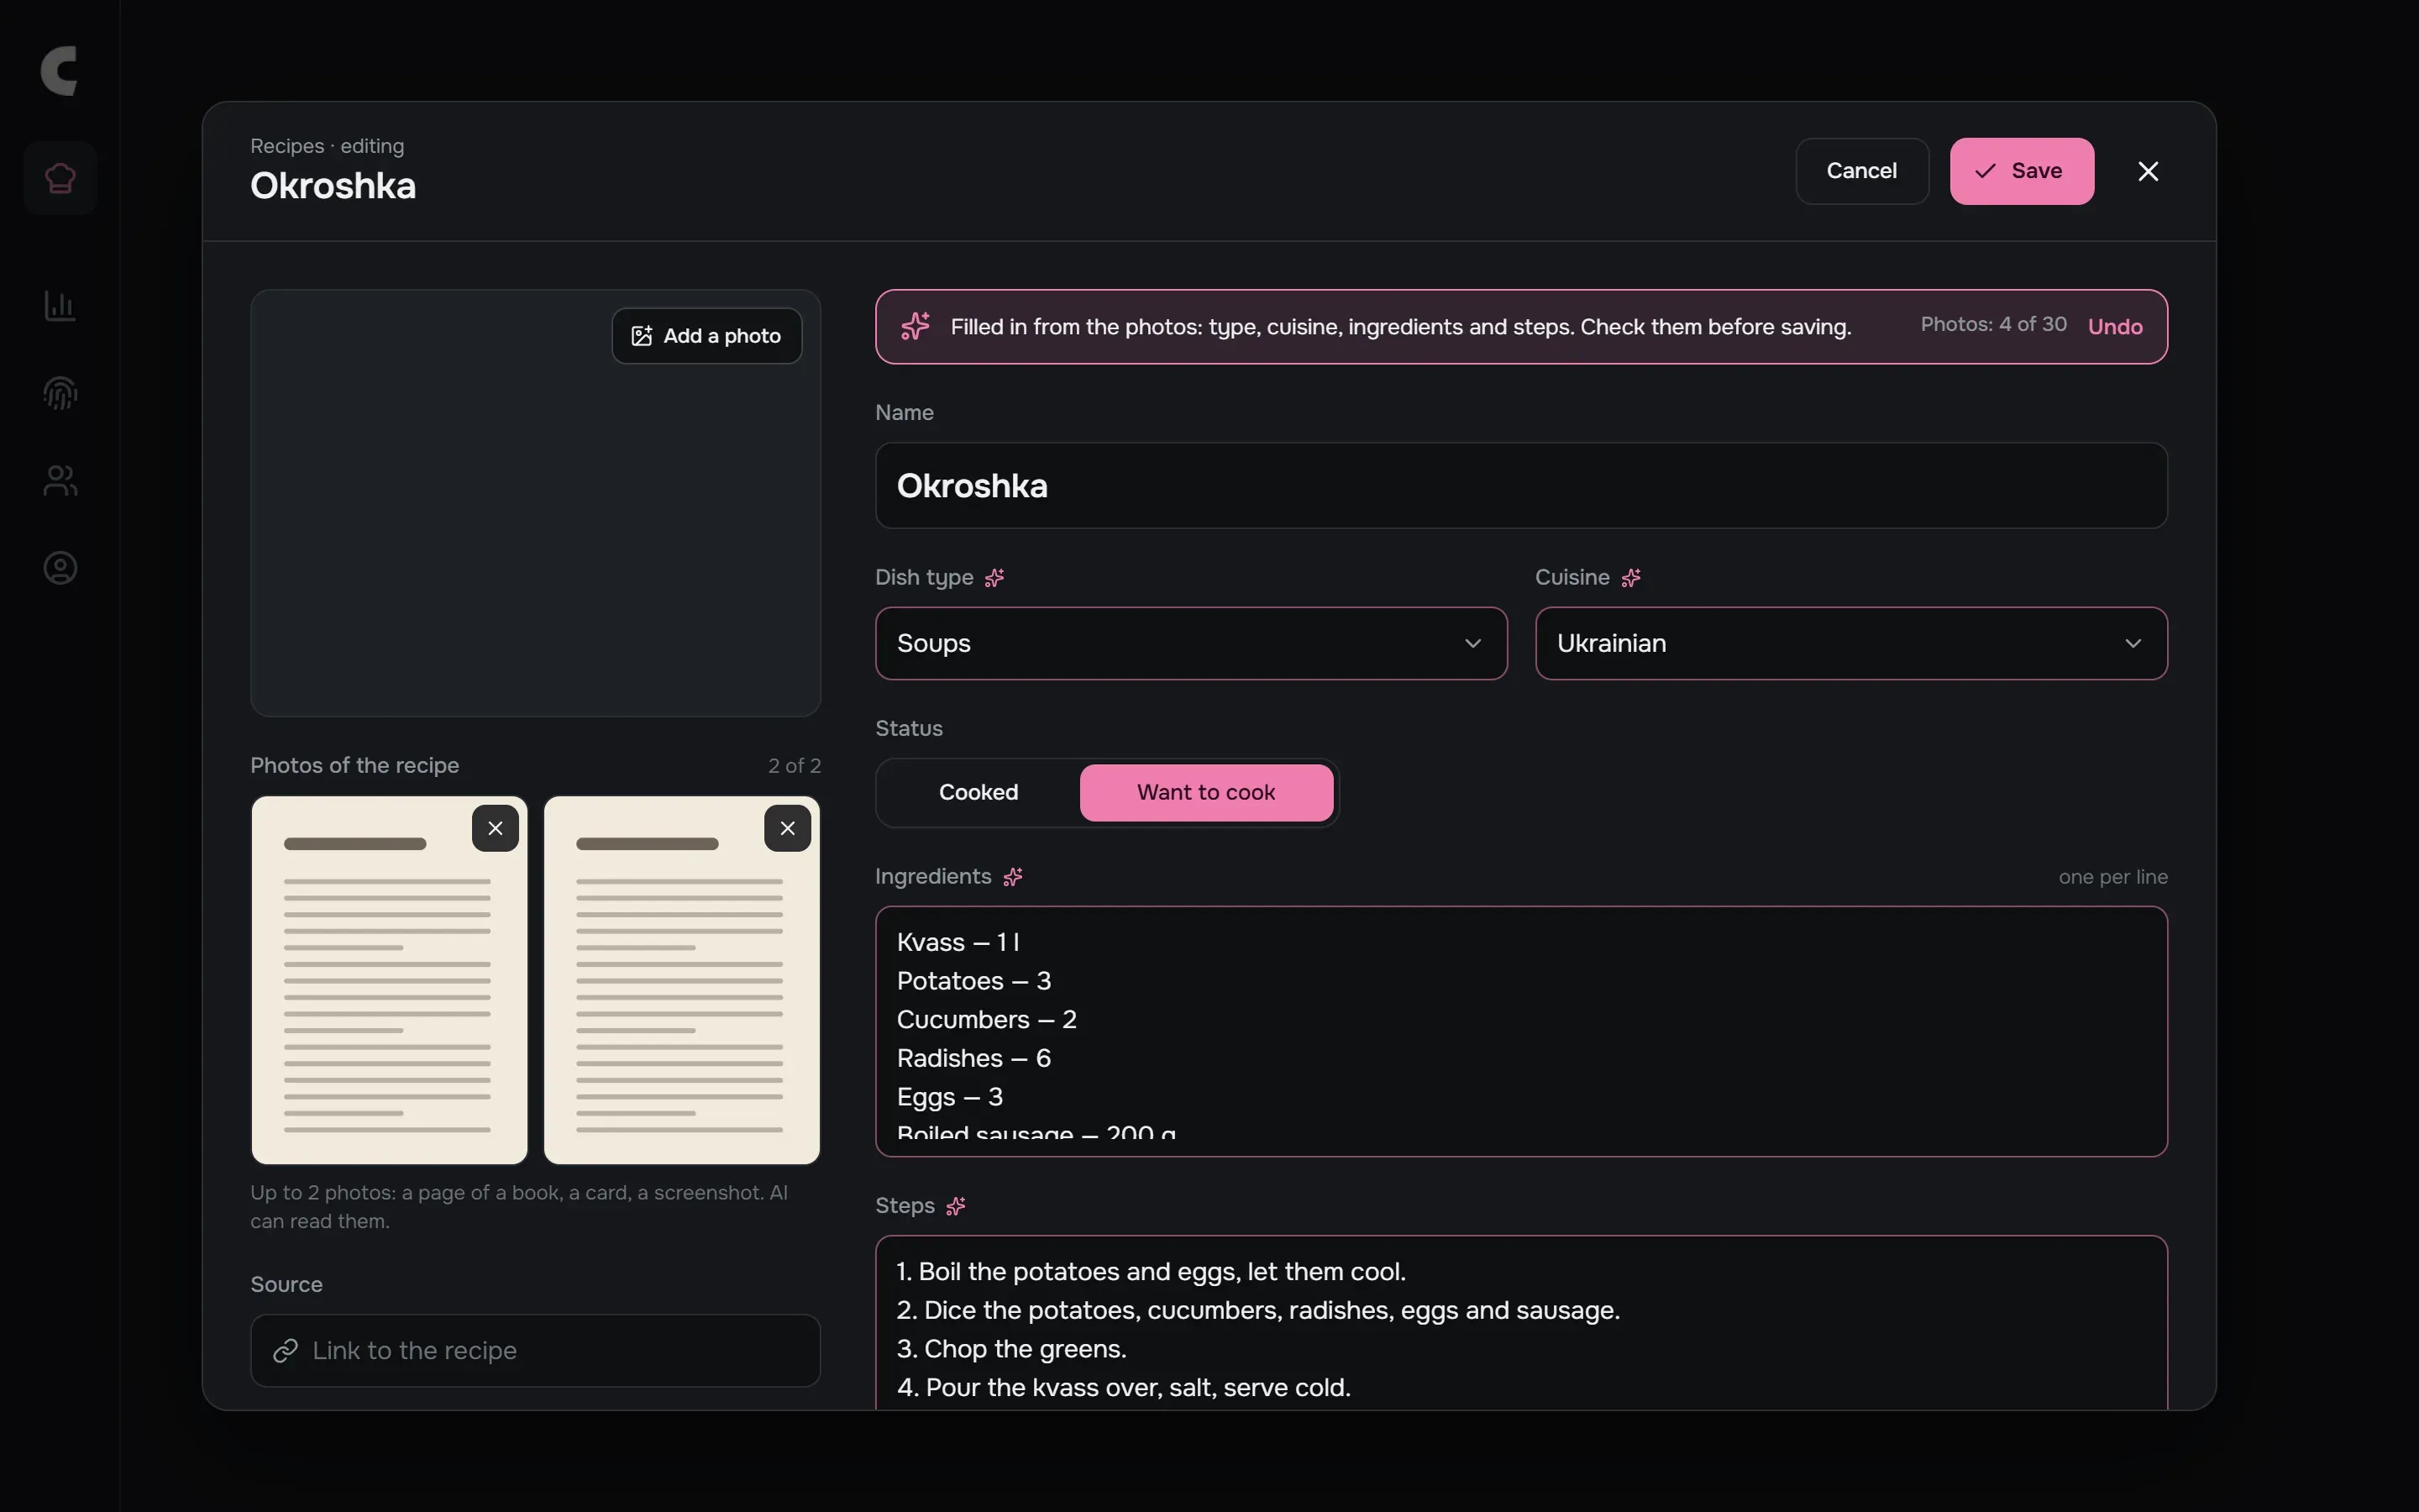Viewport: 2419px width, 1512px height.
Task: Set status to Want to cook
Action: click(x=1206, y=793)
